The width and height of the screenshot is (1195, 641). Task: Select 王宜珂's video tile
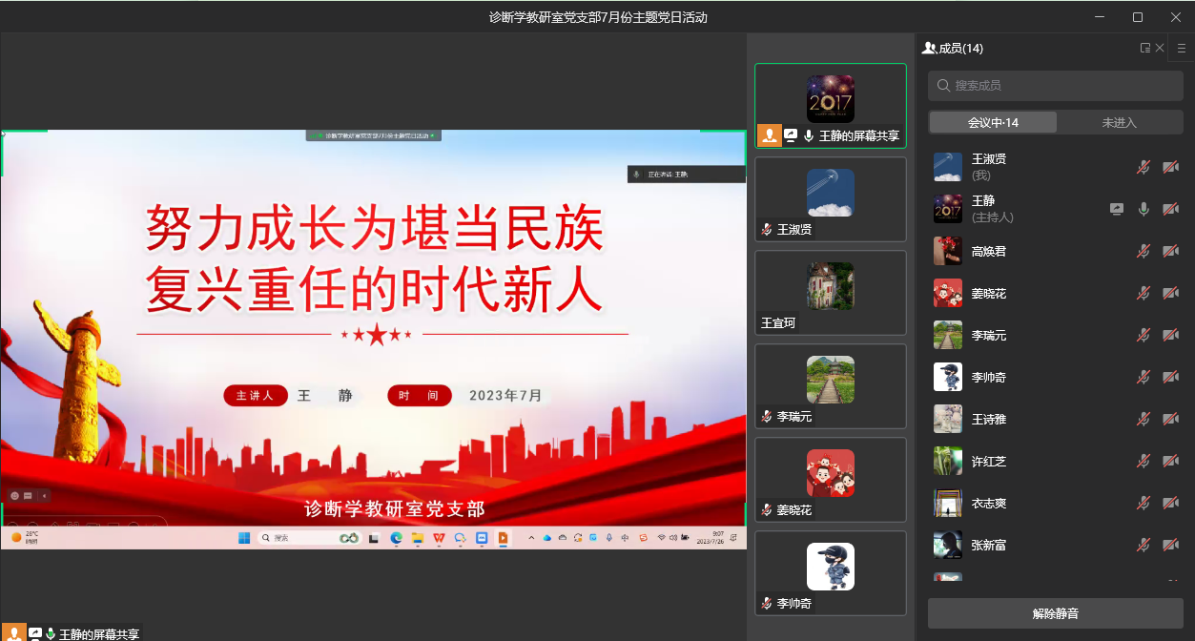click(830, 293)
